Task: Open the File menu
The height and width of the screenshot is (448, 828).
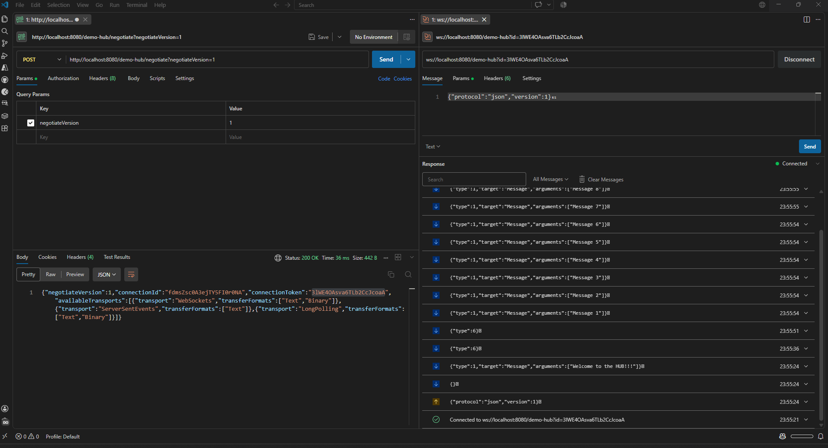Action: (x=20, y=5)
